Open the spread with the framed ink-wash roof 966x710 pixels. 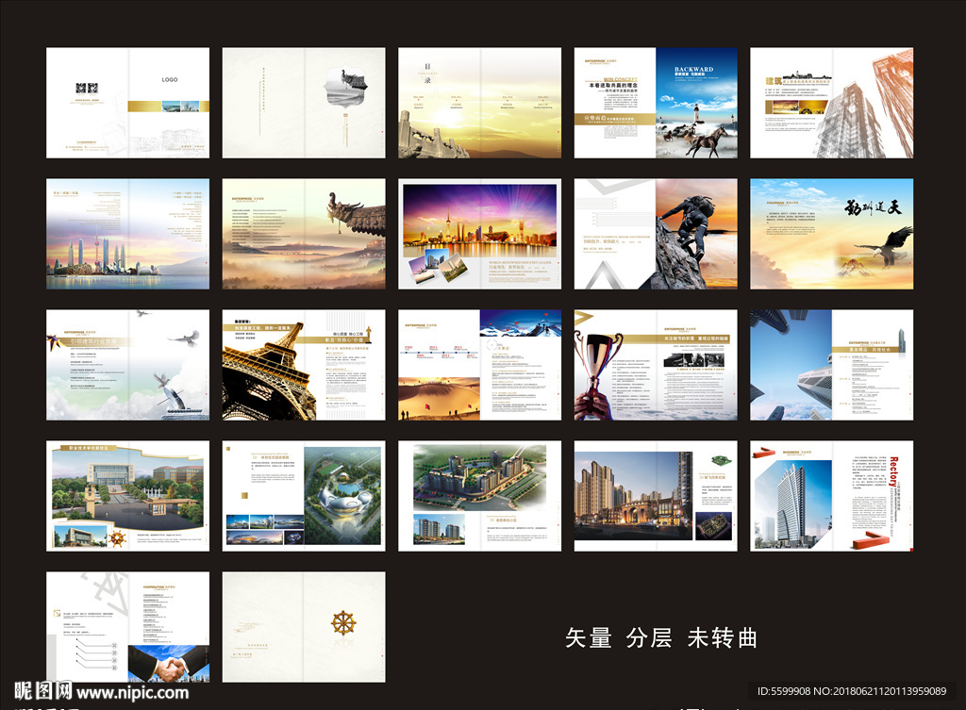click(x=304, y=103)
